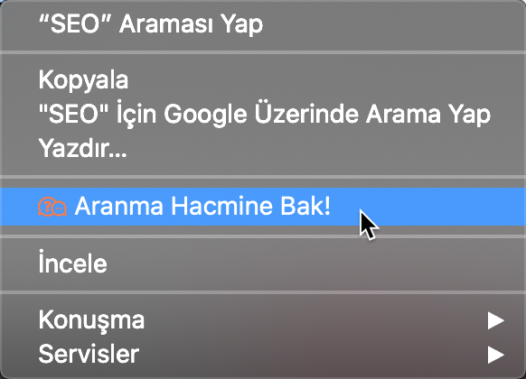This screenshot has width=526, height=379.
Task: Open the Yazdır... print option
Action: tap(263, 148)
